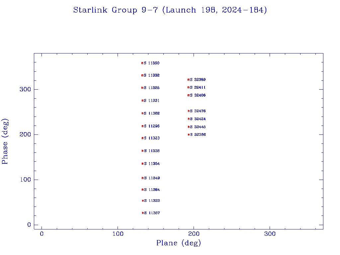Select the S 11322 label
The height and width of the screenshot is (255, 340).
152,201
